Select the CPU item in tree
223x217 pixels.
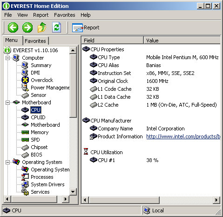(36, 110)
